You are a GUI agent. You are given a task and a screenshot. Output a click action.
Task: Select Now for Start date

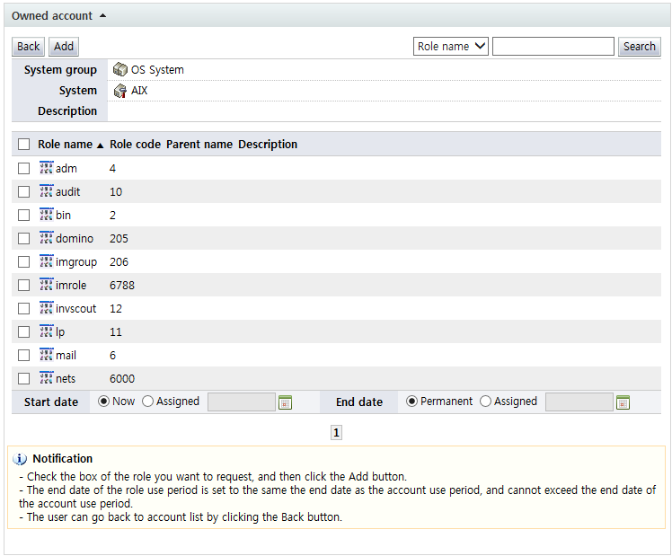[103, 402]
